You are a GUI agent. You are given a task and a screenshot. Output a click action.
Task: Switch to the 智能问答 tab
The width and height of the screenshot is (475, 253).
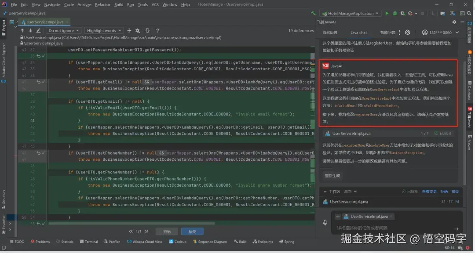pyautogui.click(x=388, y=33)
